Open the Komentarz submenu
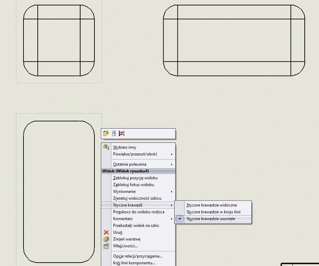Viewport: 319px width, 266px height. (x=138, y=219)
